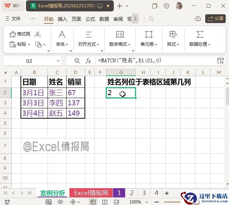Screen dimensions: 229x205
Task: Select the 公式 (Formulas) ribbon tab
Action: point(90,19)
